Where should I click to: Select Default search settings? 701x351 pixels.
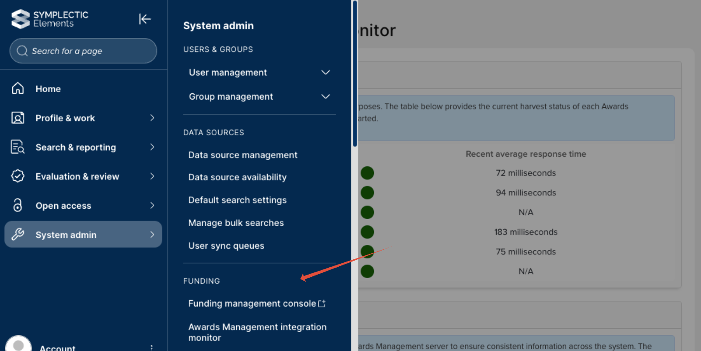pyautogui.click(x=237, y=200)
